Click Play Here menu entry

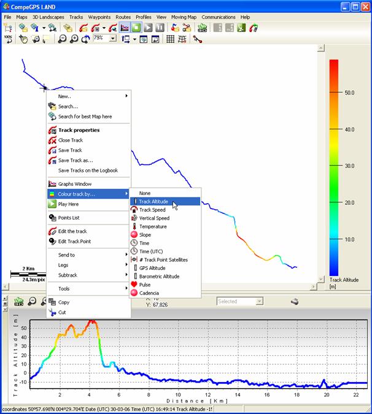coord(89,204)
